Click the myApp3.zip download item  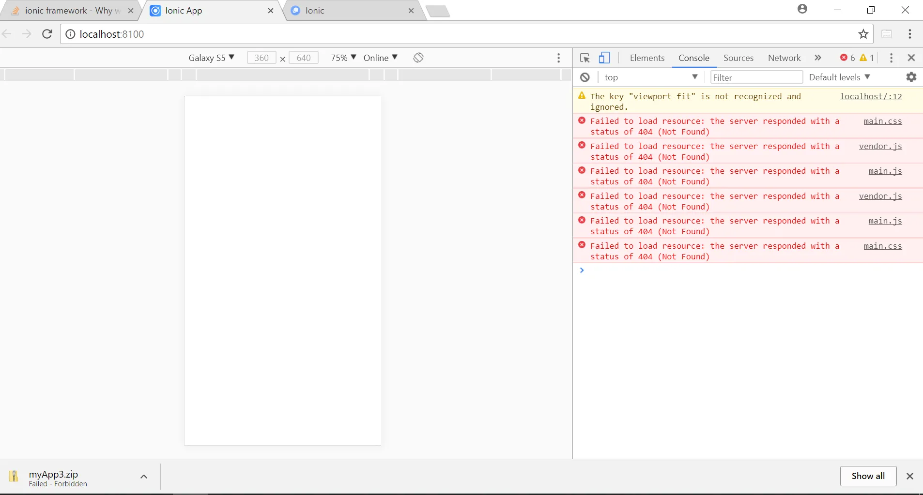pyautogui.click(x=58, y=478)
